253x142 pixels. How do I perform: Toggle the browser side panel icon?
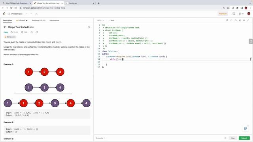click(242, 8)
